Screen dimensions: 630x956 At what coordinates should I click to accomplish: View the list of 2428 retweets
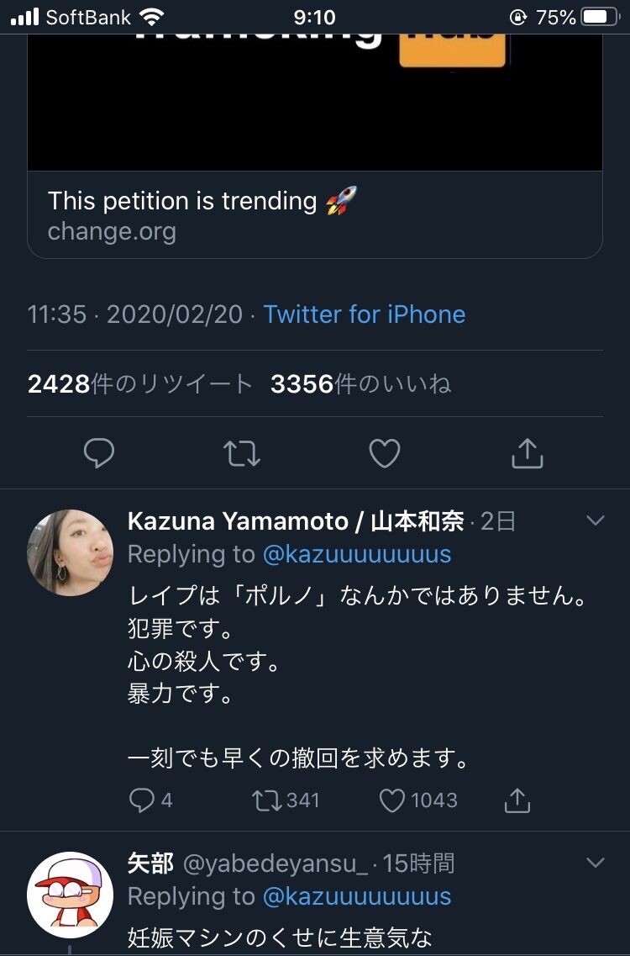coord(140,384)
